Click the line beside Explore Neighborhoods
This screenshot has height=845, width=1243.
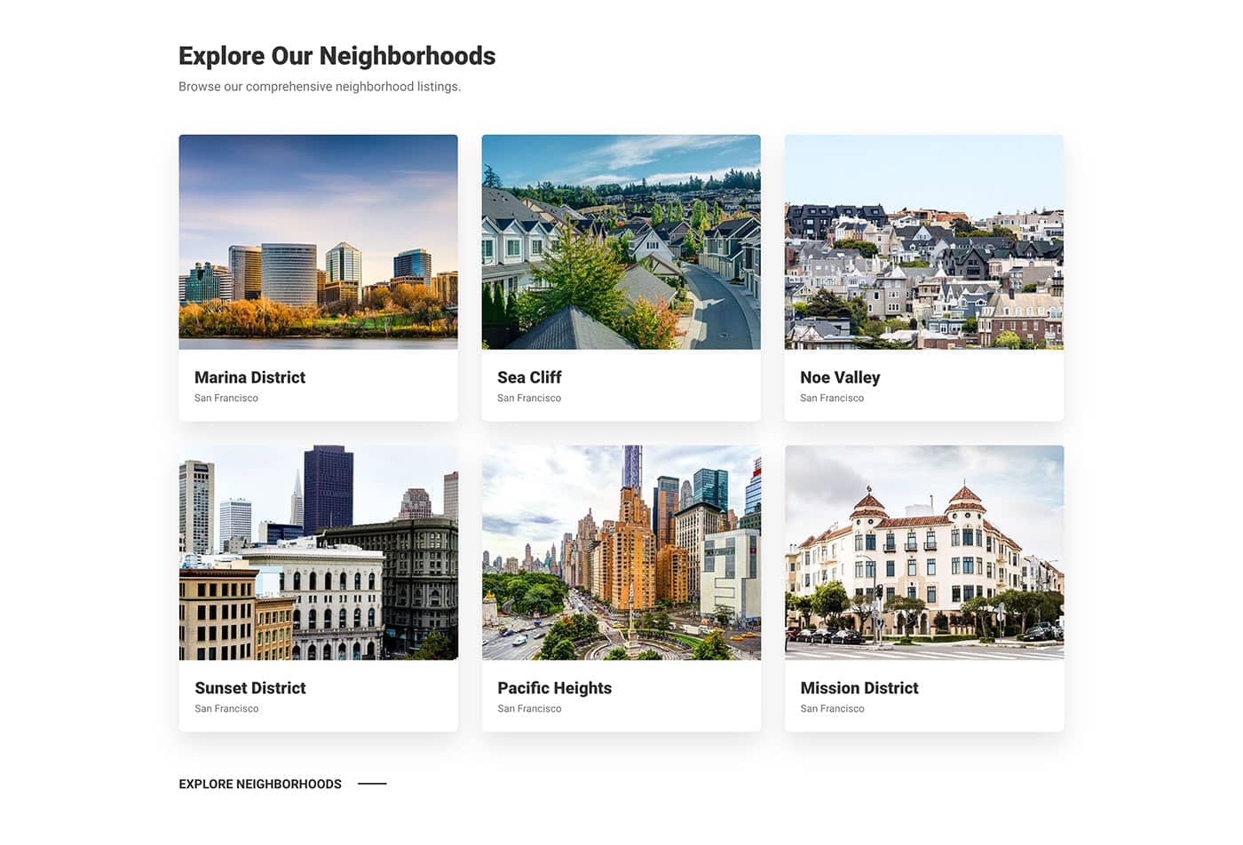pyautogui.click(x=372, y=784)
